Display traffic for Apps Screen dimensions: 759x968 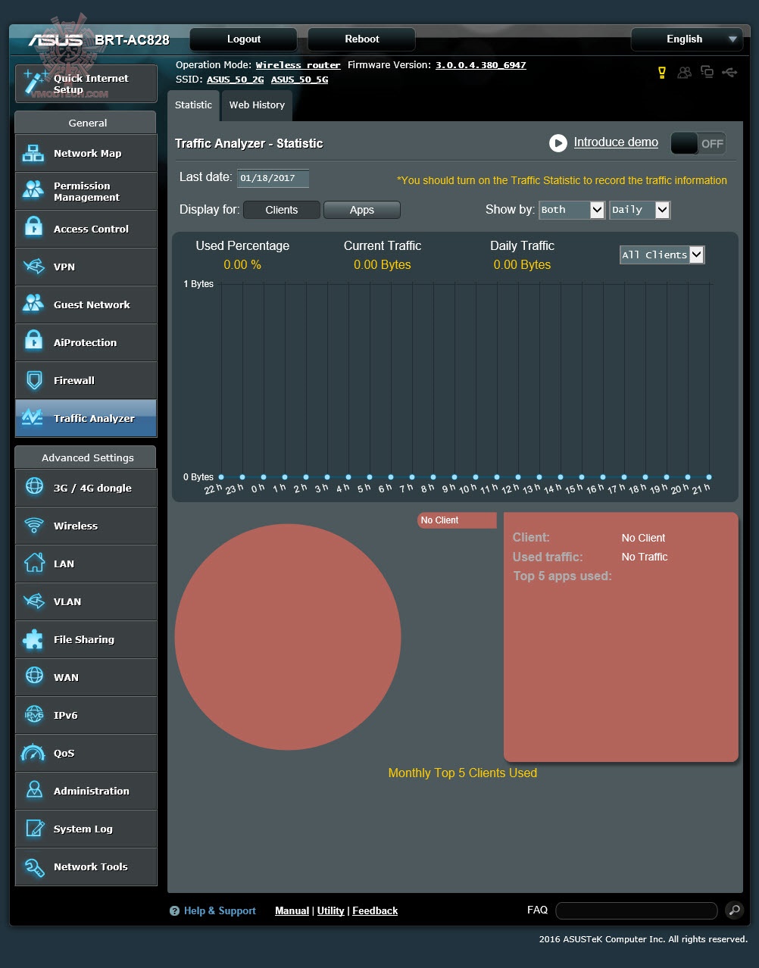click(x=362, y=210)
